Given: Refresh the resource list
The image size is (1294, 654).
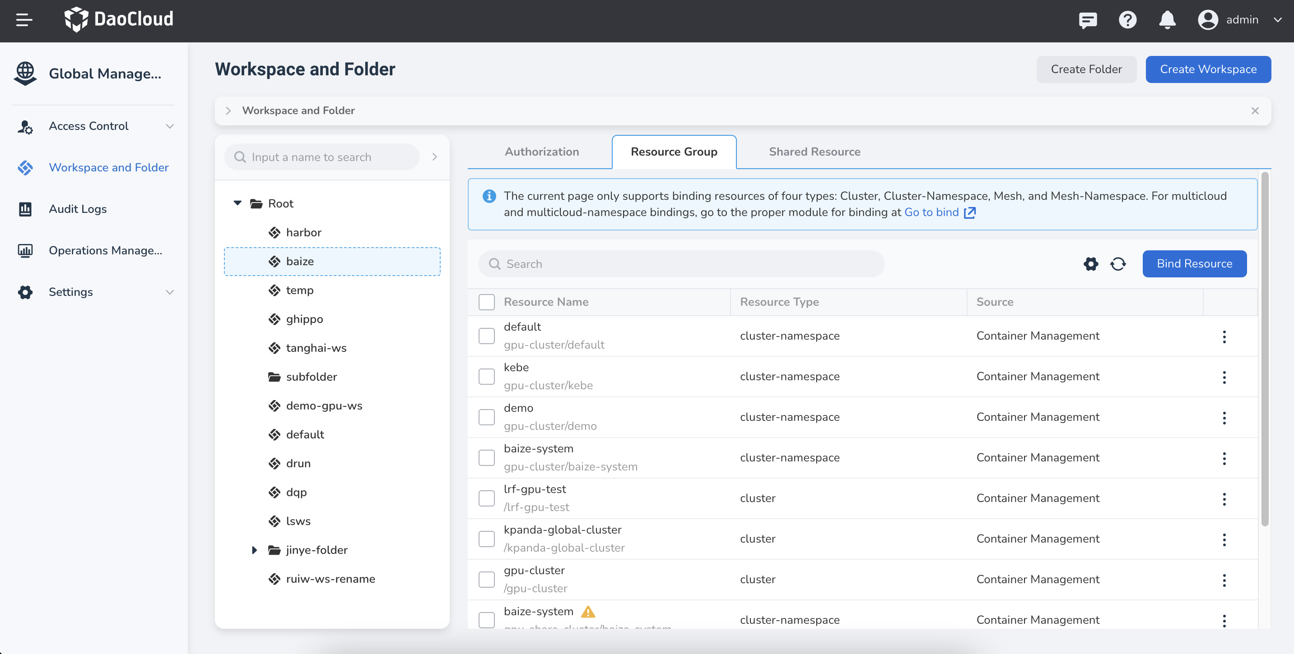Looking at the screenshot, I should coord(1117,264).
